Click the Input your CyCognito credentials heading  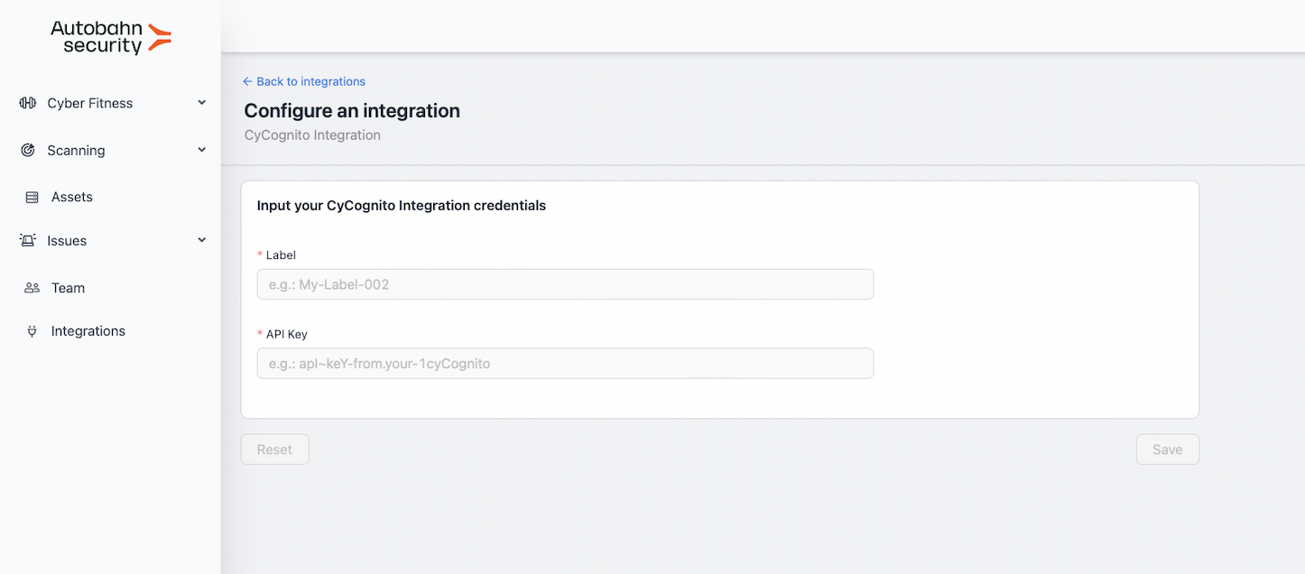coord(402,206)
